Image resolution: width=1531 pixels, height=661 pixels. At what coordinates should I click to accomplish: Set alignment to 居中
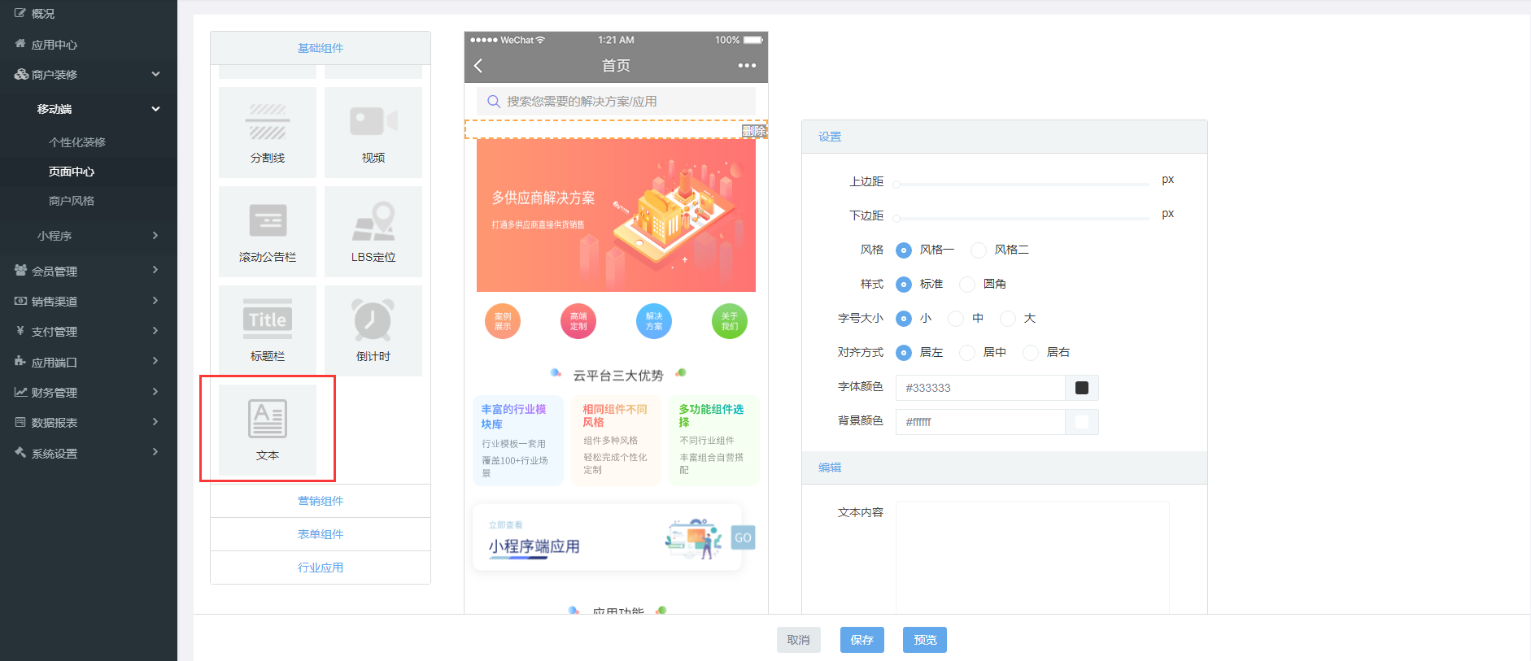[967, 353]
